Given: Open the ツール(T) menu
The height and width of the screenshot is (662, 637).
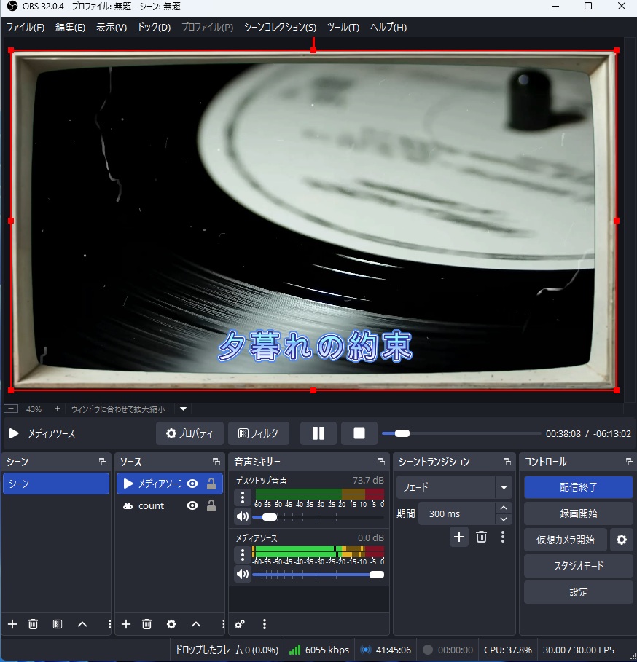Looking at the screenshot, I should [343, 28].
